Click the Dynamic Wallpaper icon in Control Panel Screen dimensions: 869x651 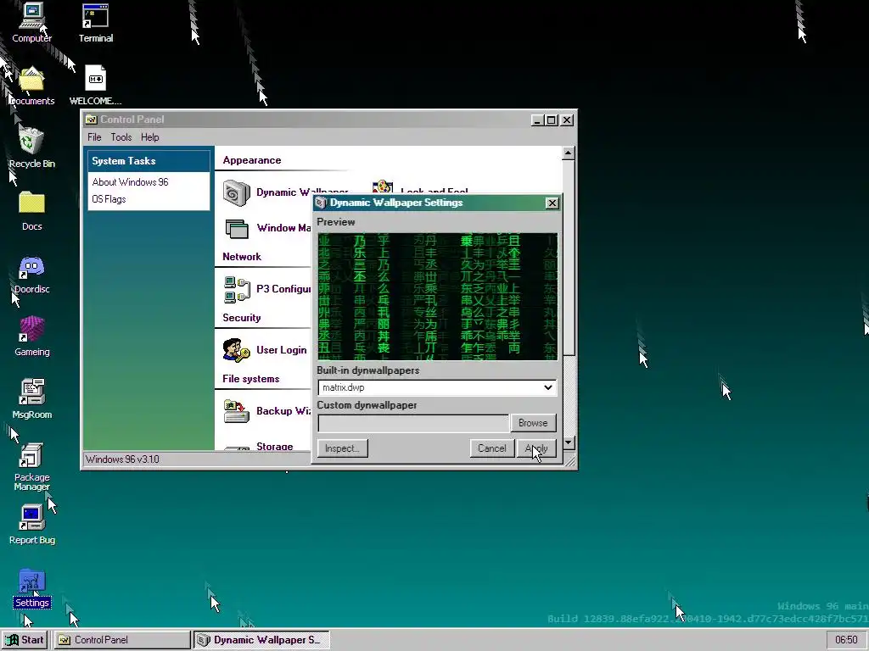(237, 193)
